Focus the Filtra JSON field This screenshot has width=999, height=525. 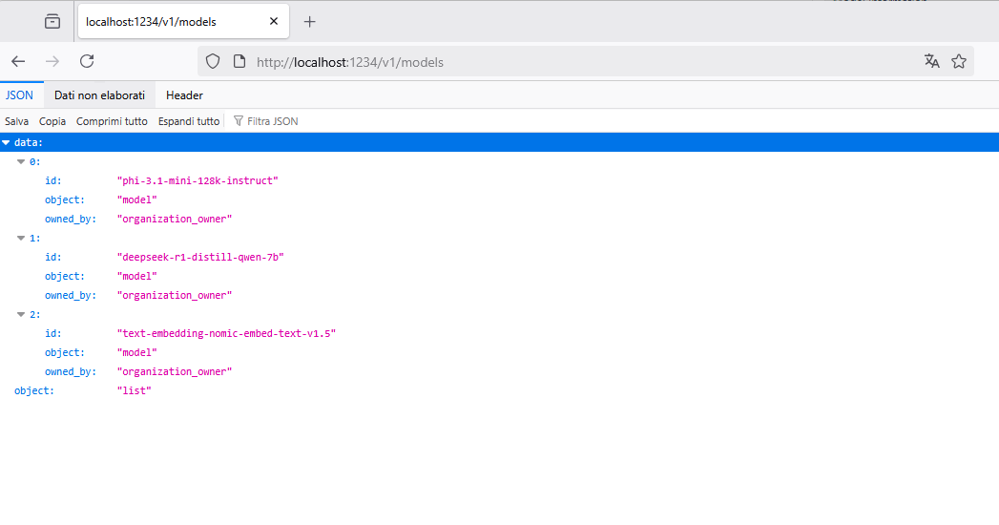click(272, 121)
